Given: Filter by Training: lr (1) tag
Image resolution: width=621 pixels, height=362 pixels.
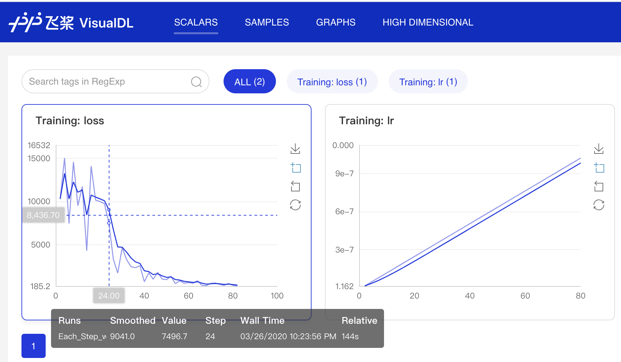Looking at the screenshot, I should [x=428, y=82].
